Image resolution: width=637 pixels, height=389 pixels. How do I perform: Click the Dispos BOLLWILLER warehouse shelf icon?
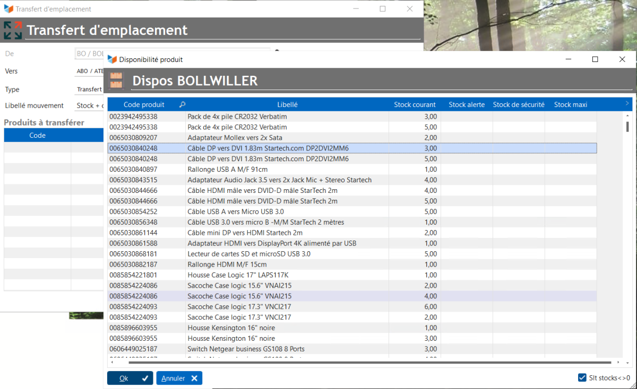pyautogui.click(x=116, y=81)
